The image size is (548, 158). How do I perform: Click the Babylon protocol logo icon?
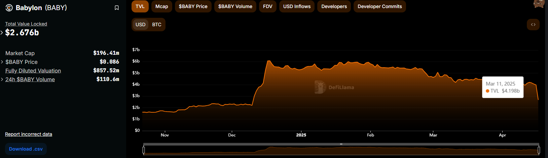(x=9, y=8)
